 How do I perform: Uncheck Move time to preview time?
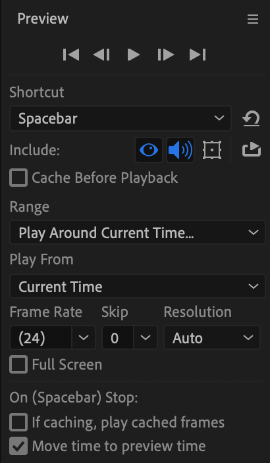point(18,446)
